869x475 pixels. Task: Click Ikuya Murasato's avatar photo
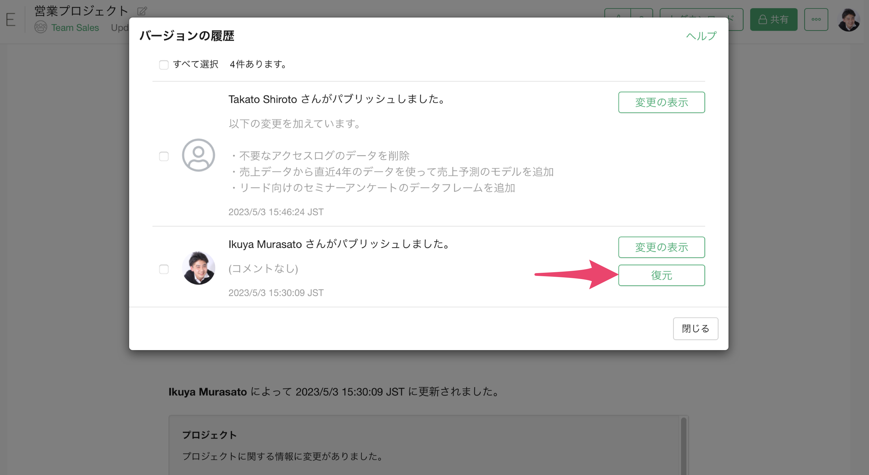(198, 268)
